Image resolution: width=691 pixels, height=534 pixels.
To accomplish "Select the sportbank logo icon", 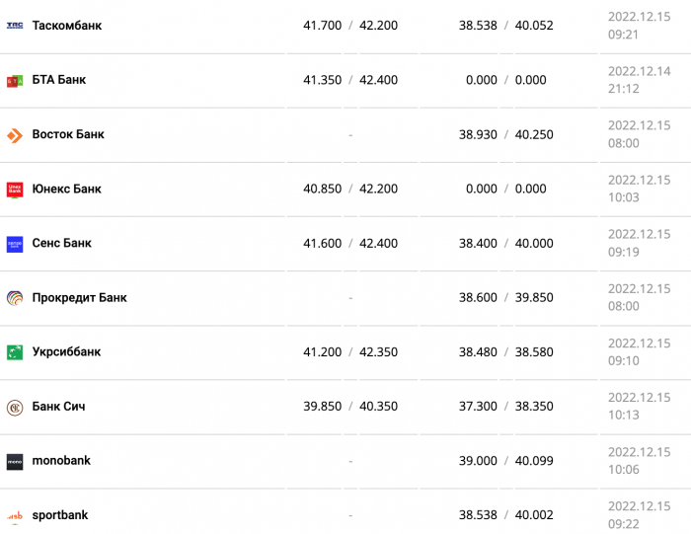I will tap(15, 516).
